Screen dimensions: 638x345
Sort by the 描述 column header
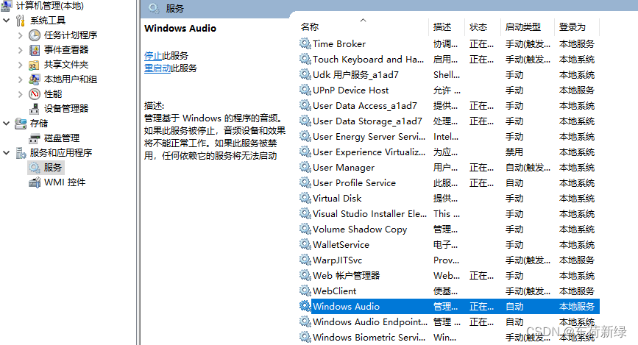pos(446,27)
